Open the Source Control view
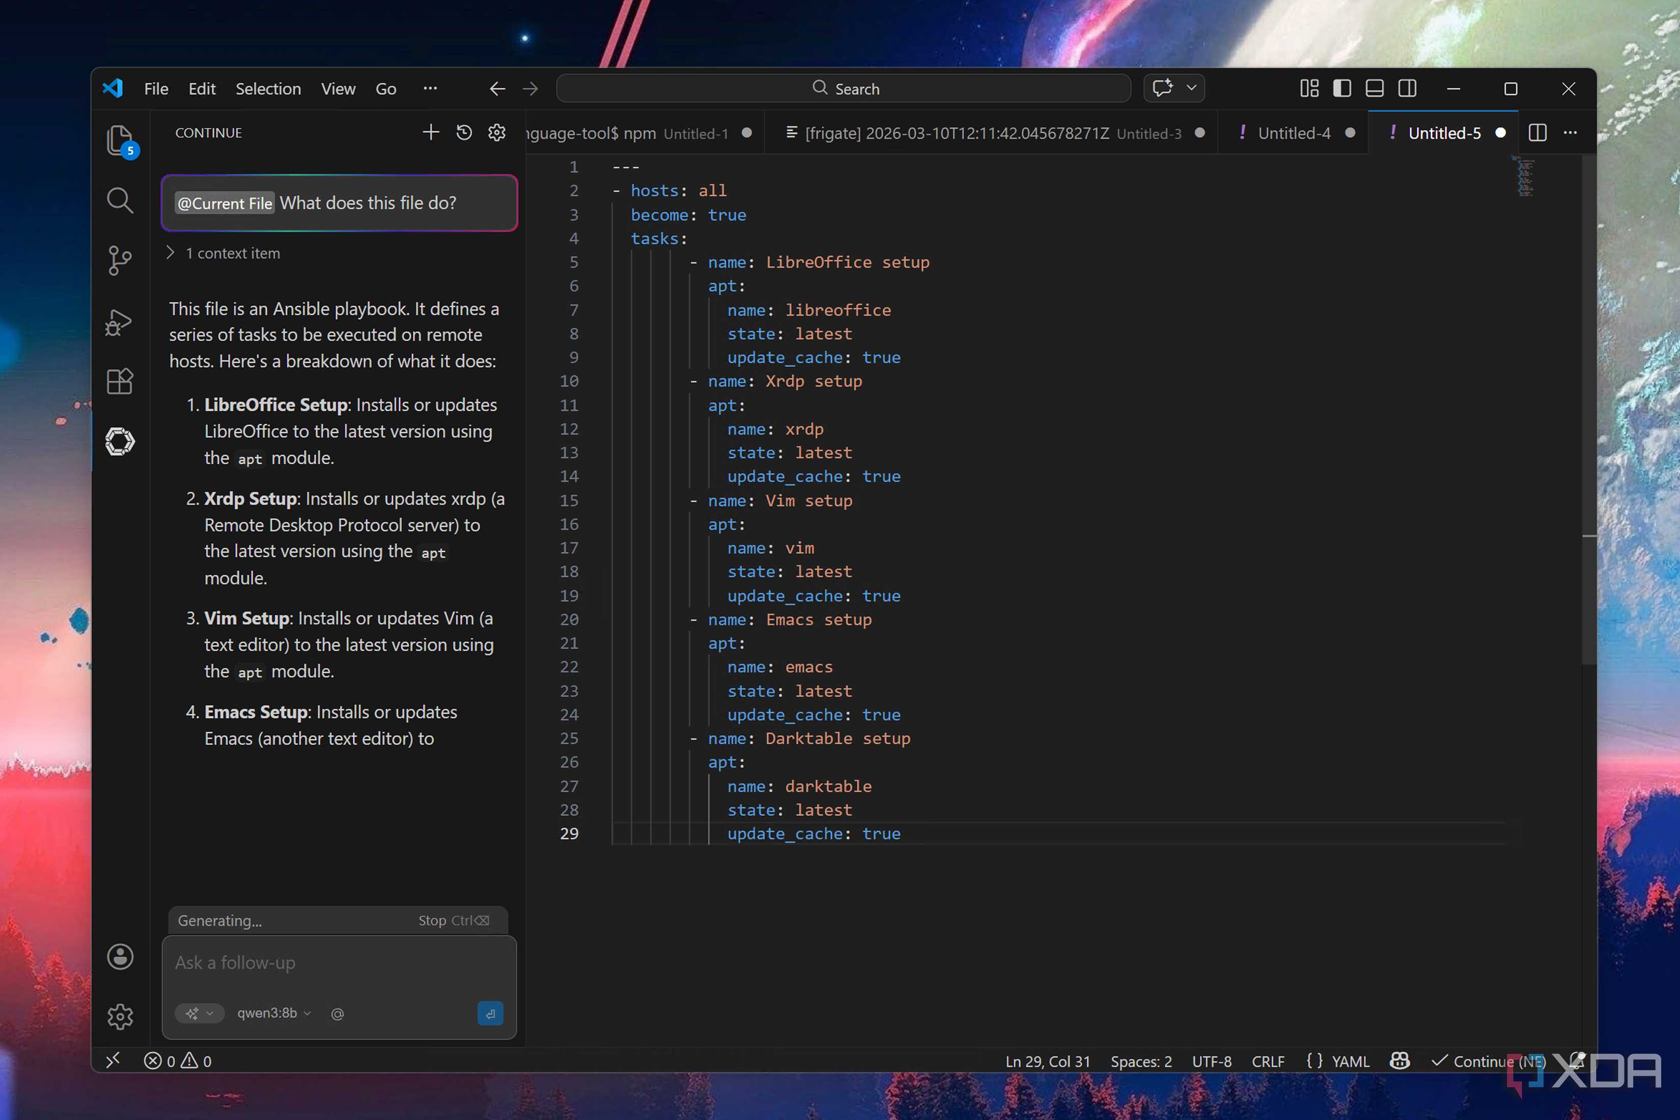This screenshot has width=1680, height=1120. (x=120, y=261)
